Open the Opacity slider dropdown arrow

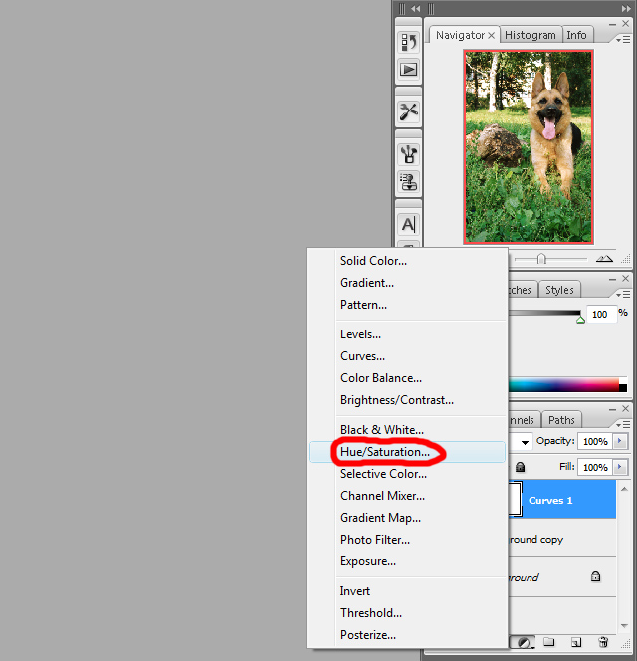click(x=621, y=441)
